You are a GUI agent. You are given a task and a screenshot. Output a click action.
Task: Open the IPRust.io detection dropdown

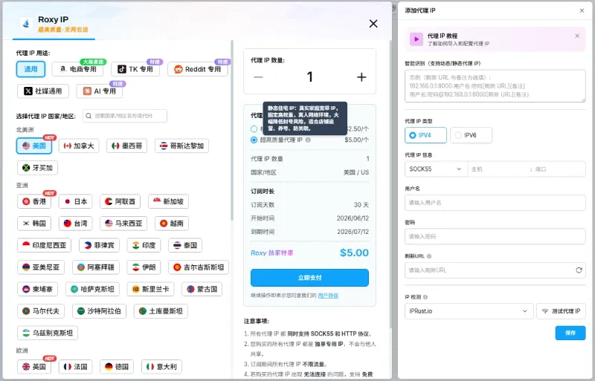pyautogui.click(x=469, y=311)
